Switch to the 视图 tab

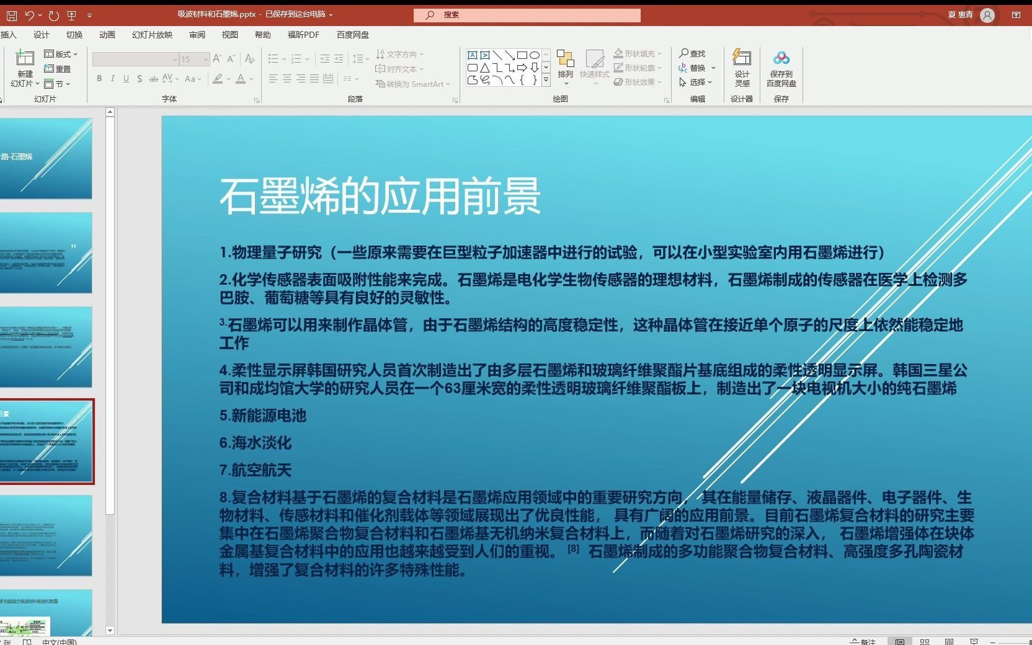pos(230,35)
